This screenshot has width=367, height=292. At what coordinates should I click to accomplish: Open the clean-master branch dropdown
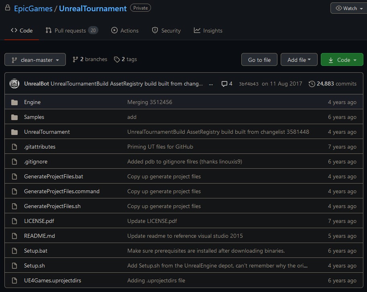coord(35,60)
